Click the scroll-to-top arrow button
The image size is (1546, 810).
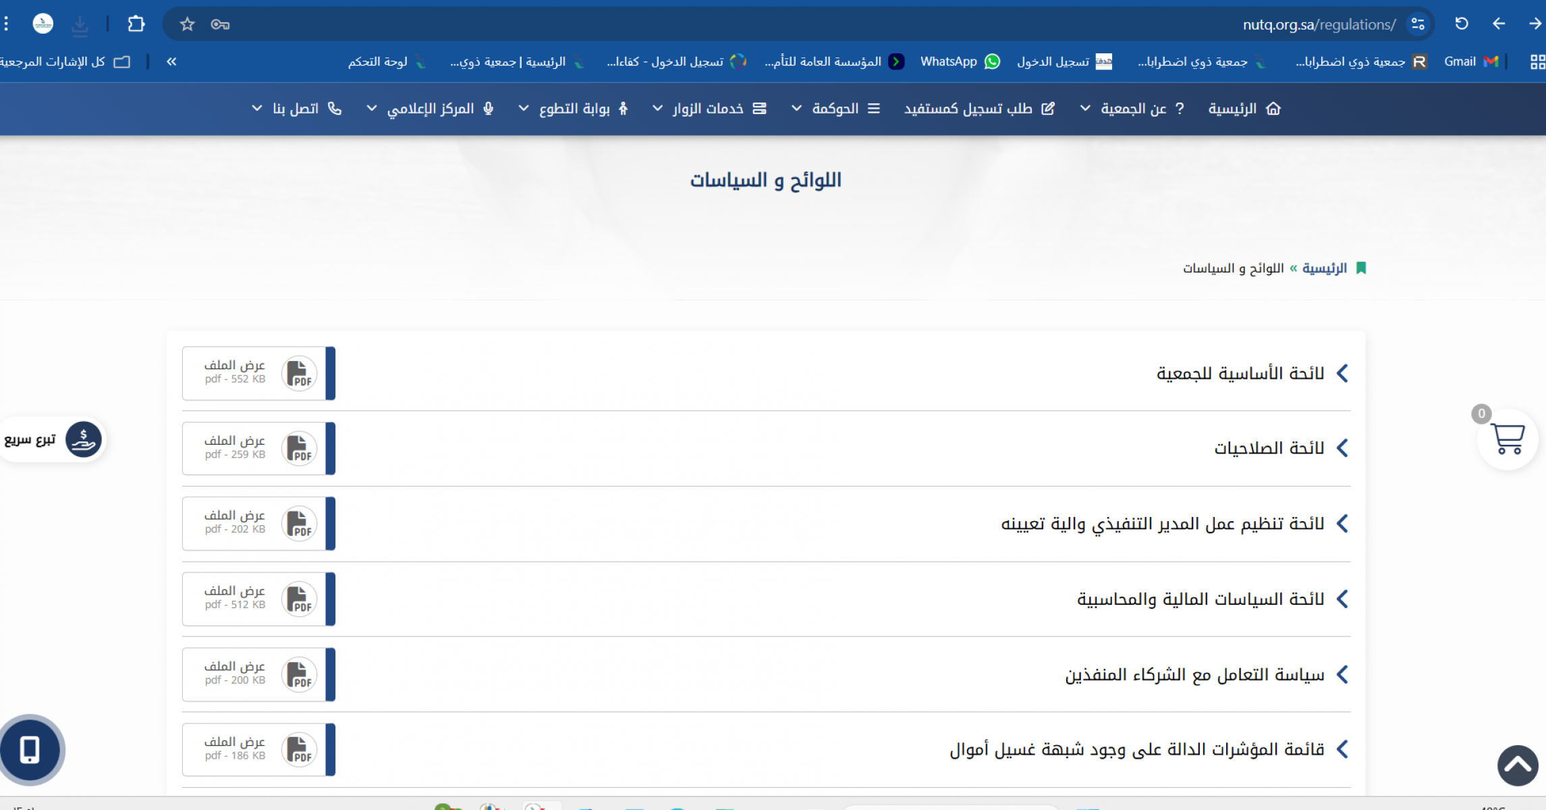click(x=1518, y=765)
